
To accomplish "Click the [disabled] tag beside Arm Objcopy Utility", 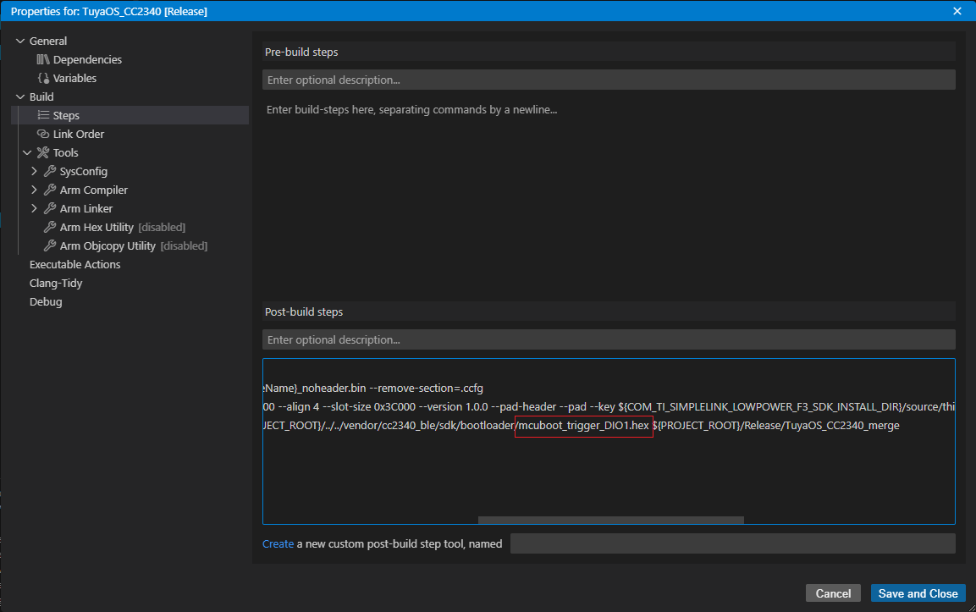I will click(x=185, y=246).
